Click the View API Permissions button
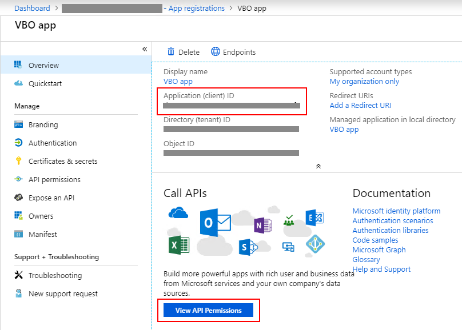 click(208, 310)
